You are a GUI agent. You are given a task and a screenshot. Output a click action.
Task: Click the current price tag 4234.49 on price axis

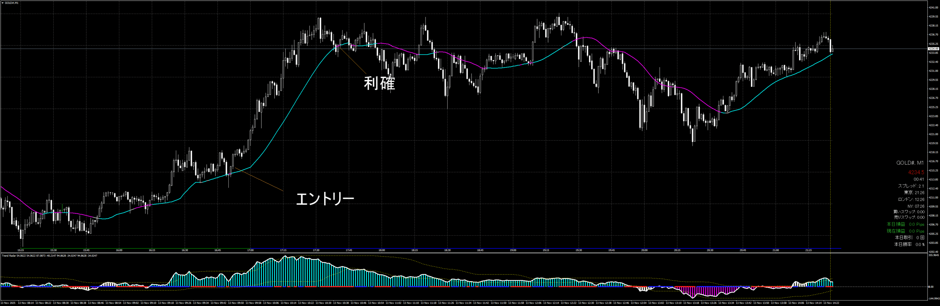pyautogui.click(x=933, y=49)
